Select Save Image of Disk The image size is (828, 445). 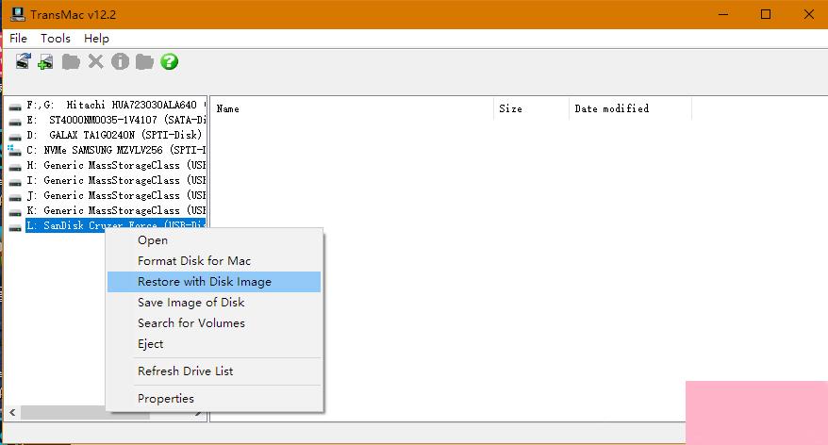[214, 303]
